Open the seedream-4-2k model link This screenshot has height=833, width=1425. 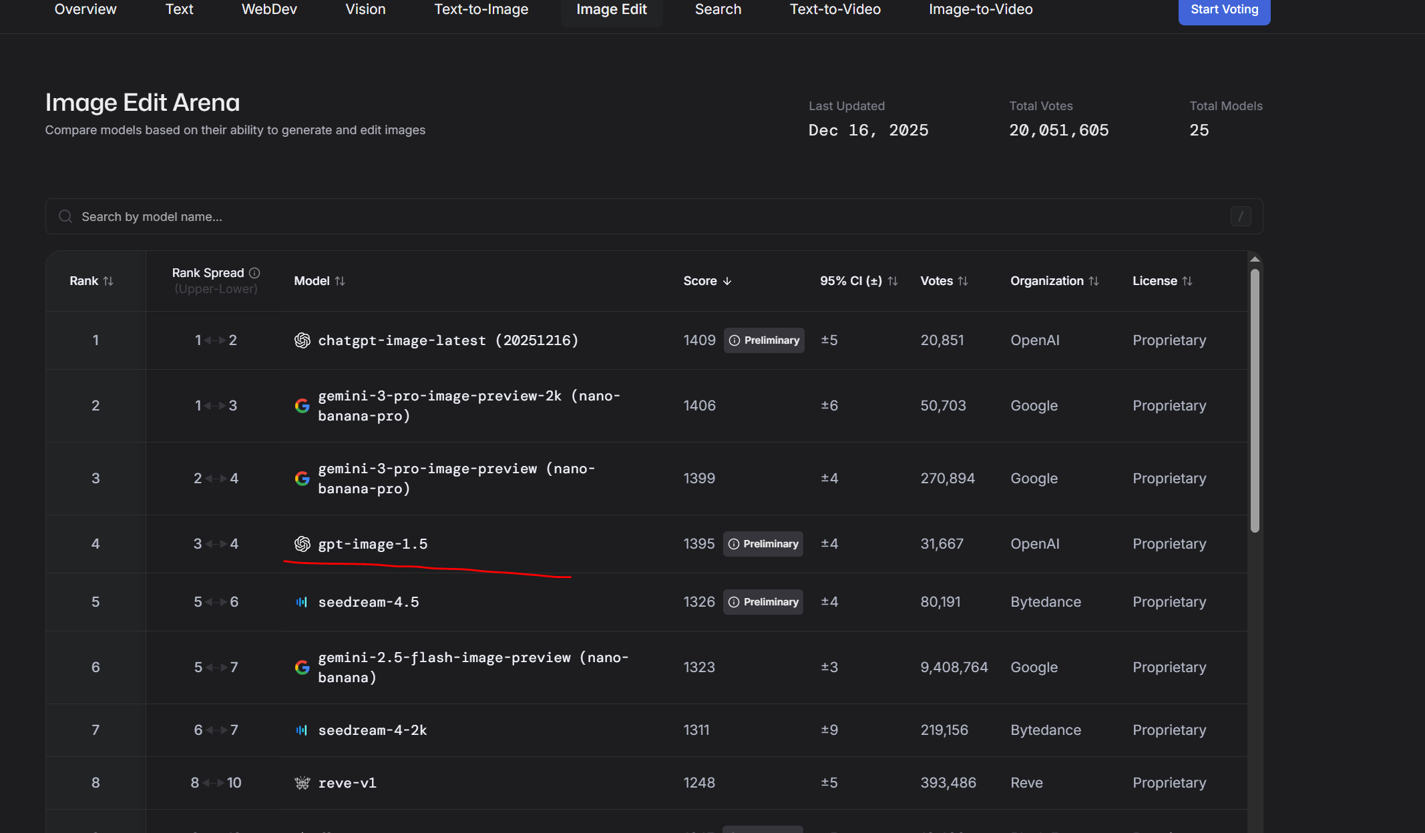(373, 730)
